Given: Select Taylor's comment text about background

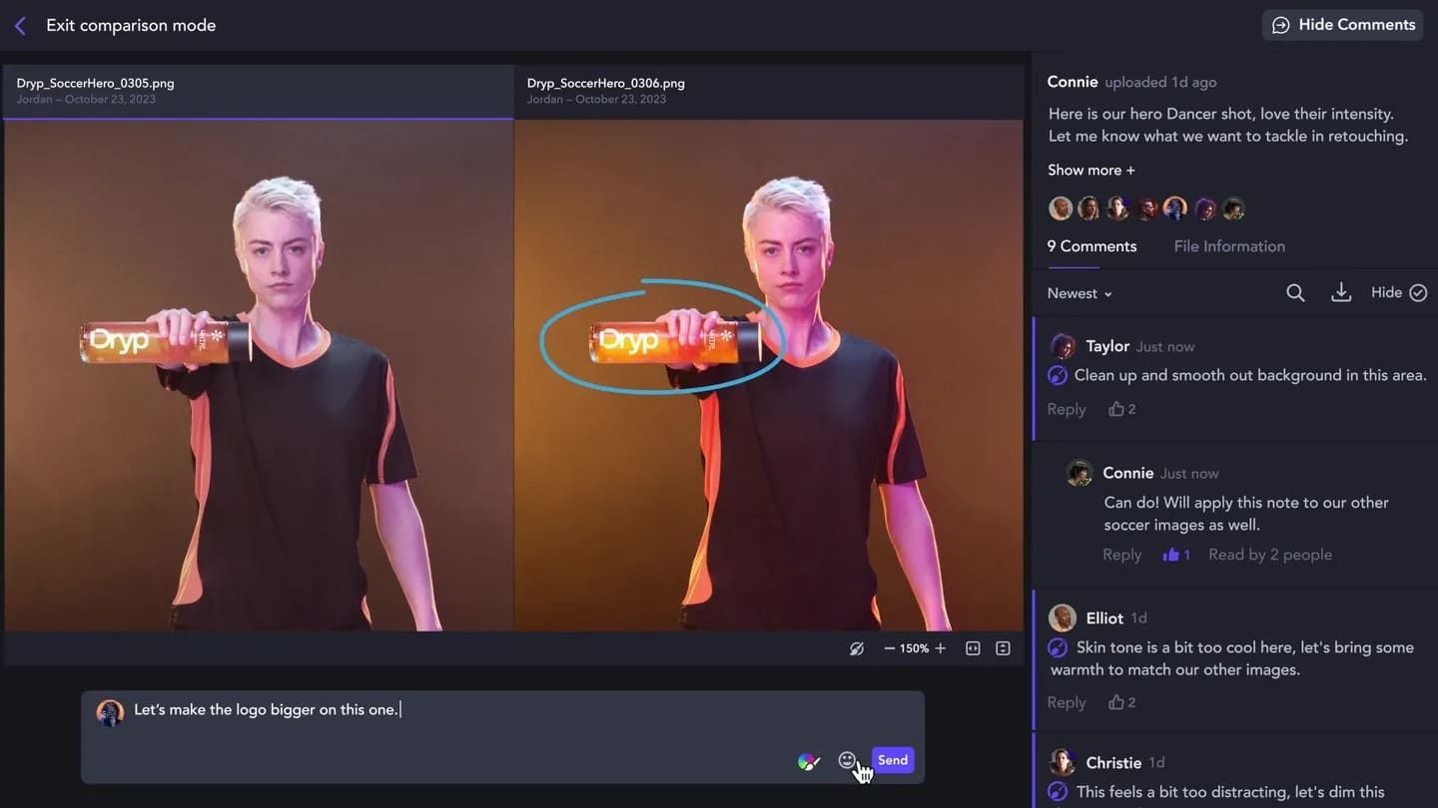Looking at the screenshot, I should (1250, 376).
